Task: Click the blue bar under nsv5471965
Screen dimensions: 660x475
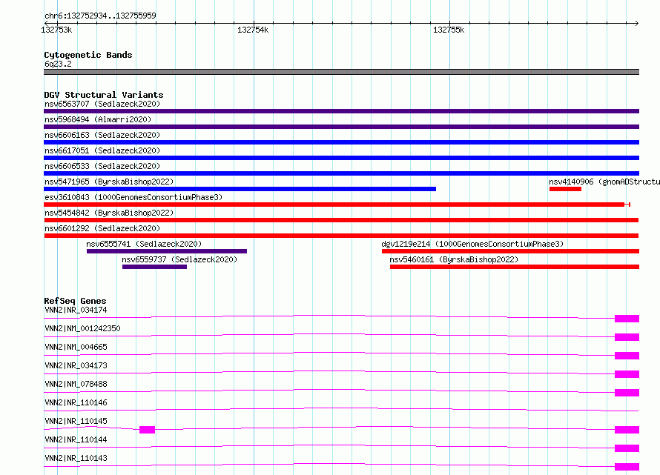Action: (x=240, y=189)
